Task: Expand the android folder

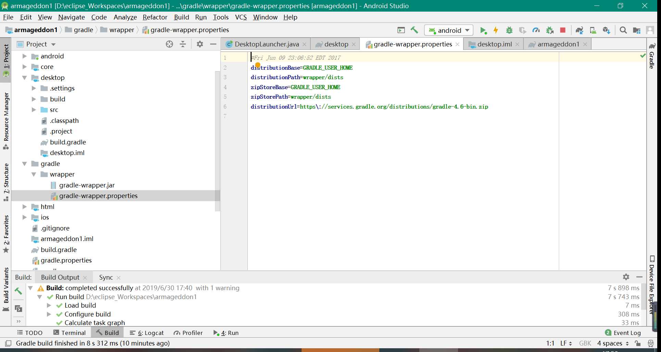Action: [24, 56]
